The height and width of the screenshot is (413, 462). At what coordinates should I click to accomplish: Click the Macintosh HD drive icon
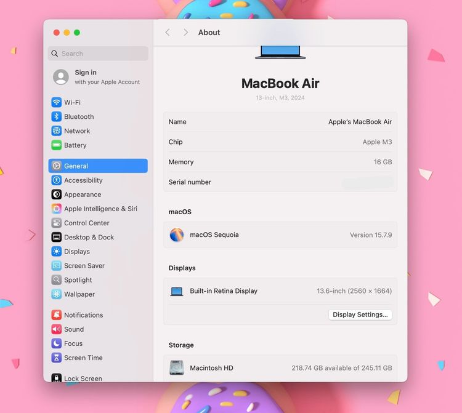pyautogui.click(x=177, y=368)
